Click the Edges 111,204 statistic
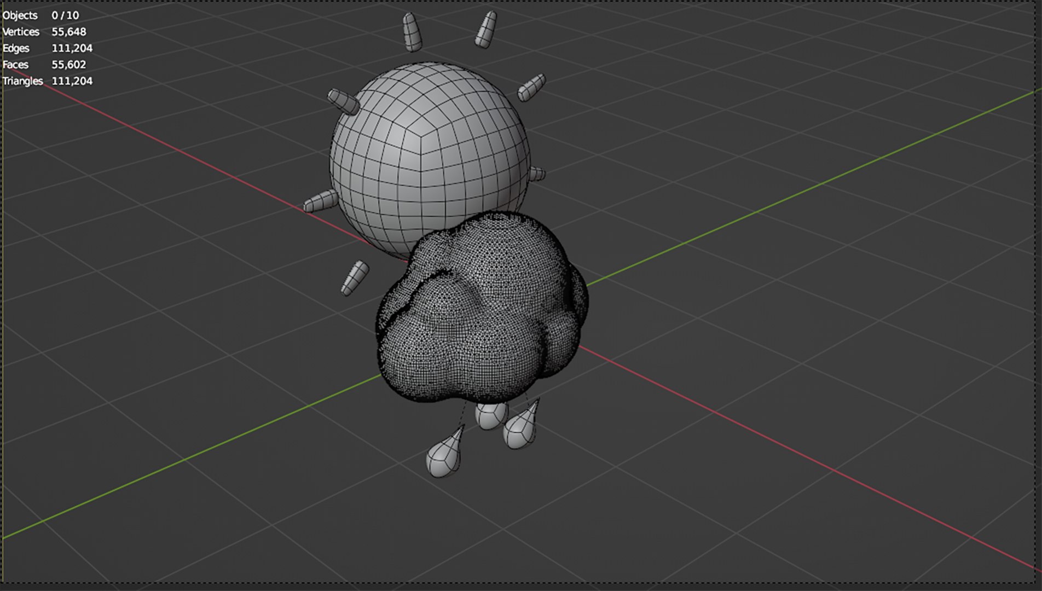Image resolution: width=1042 pixels, height=591 pixels. pyautogui.click(x=48, y=48)
